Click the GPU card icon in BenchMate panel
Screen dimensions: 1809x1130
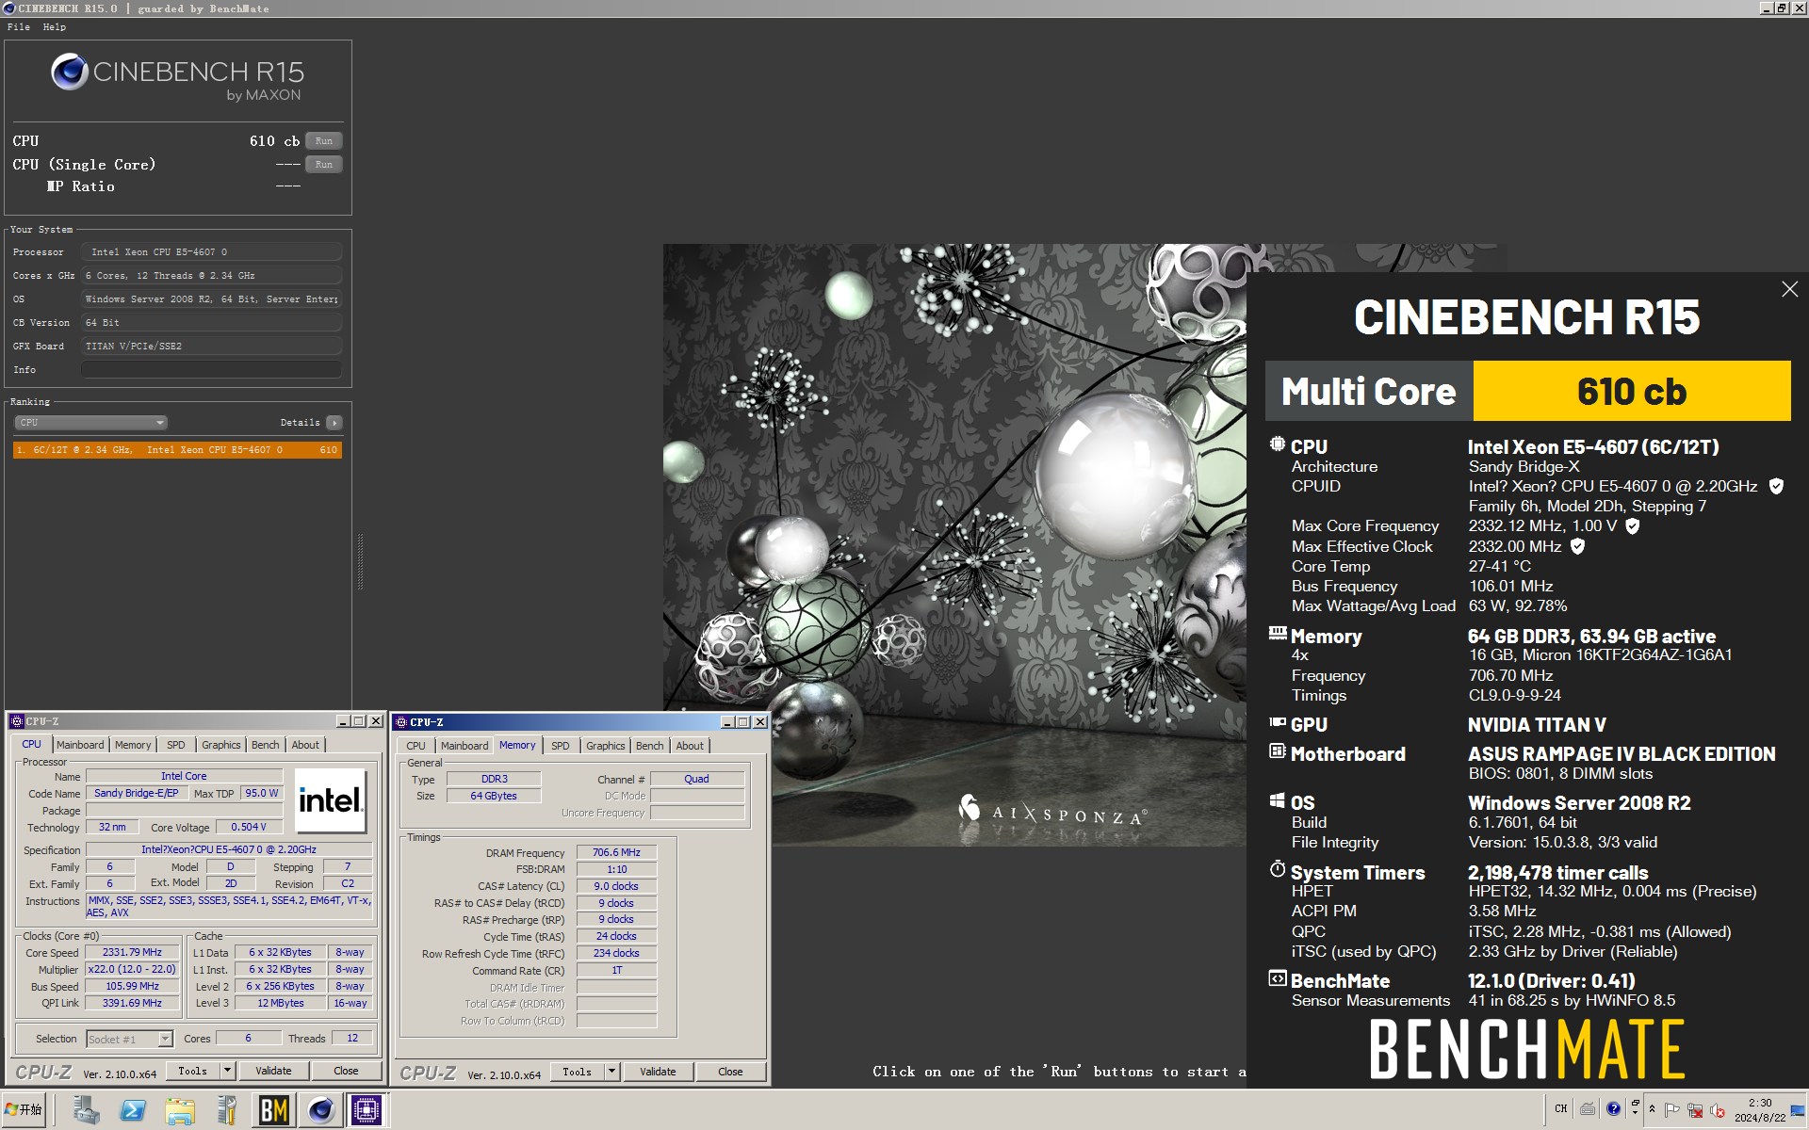tap(1277, 723)
